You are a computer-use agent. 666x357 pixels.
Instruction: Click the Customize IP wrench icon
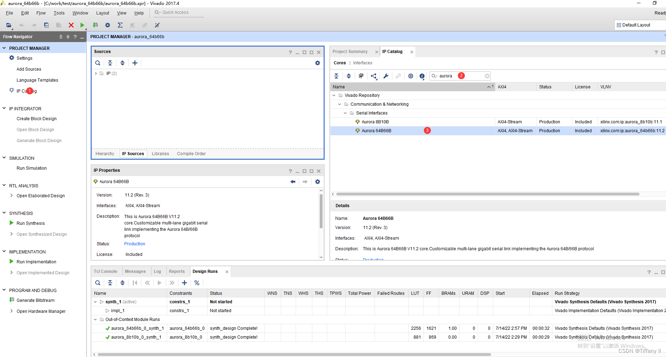coord(386,76)
